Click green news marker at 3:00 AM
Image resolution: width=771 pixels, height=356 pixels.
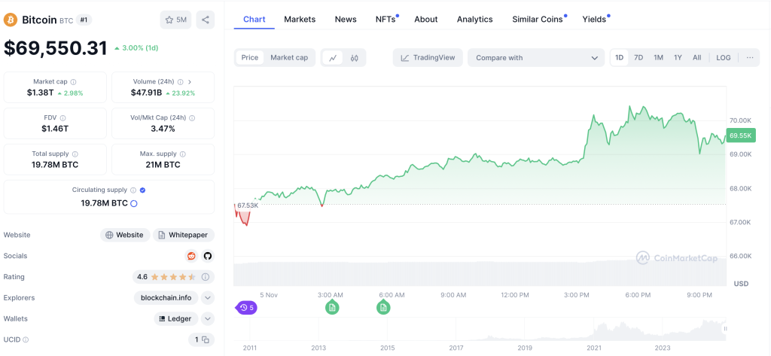[332, 309]
